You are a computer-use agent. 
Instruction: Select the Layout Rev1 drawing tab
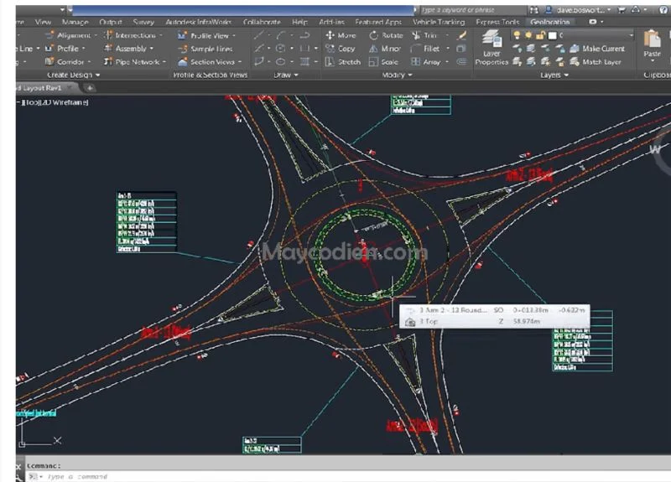pos(41,88)
